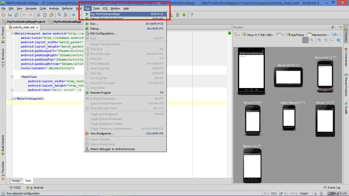Open View Breakpoints... menu item
Screen dimensions: 349x196
point(125,133)
